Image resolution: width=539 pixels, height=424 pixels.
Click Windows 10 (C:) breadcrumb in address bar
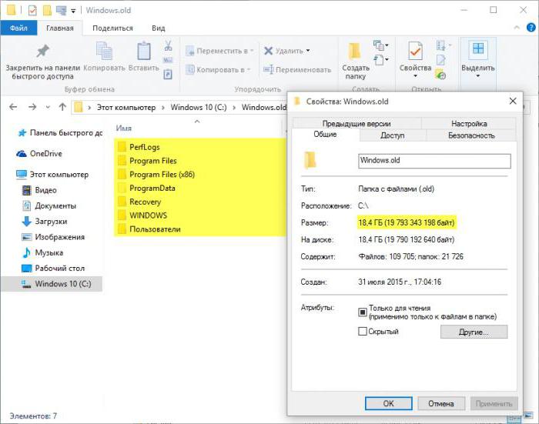(x=199, y=107)
